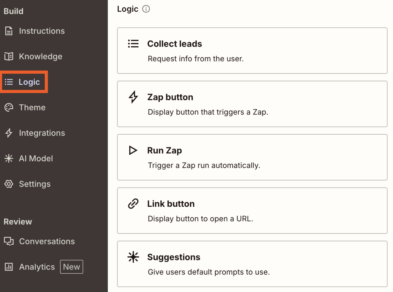This screenshot has height=292, width=393.
Task: Click the Logic list icon in sidebar
Action: 9,82
